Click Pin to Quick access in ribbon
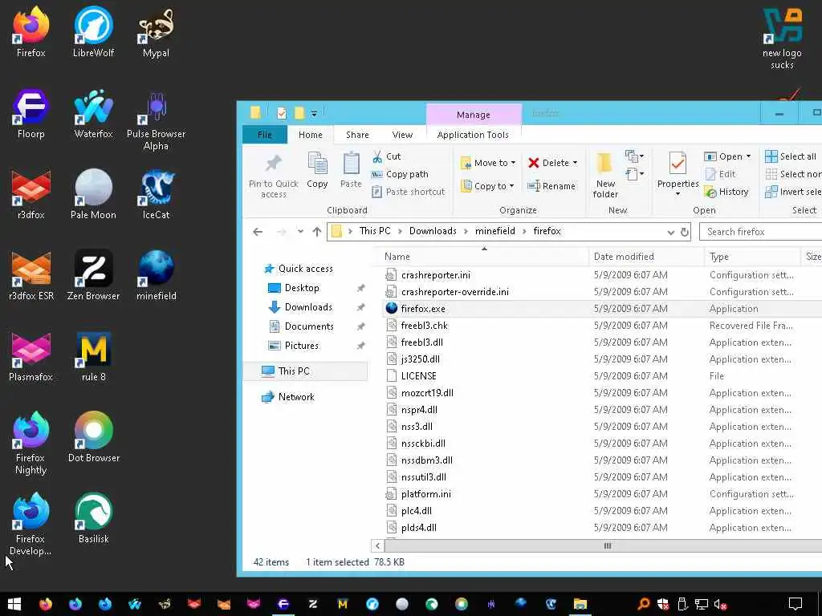Image resolution: width=822 pixels, height=616 pixels. click(273, 176)
